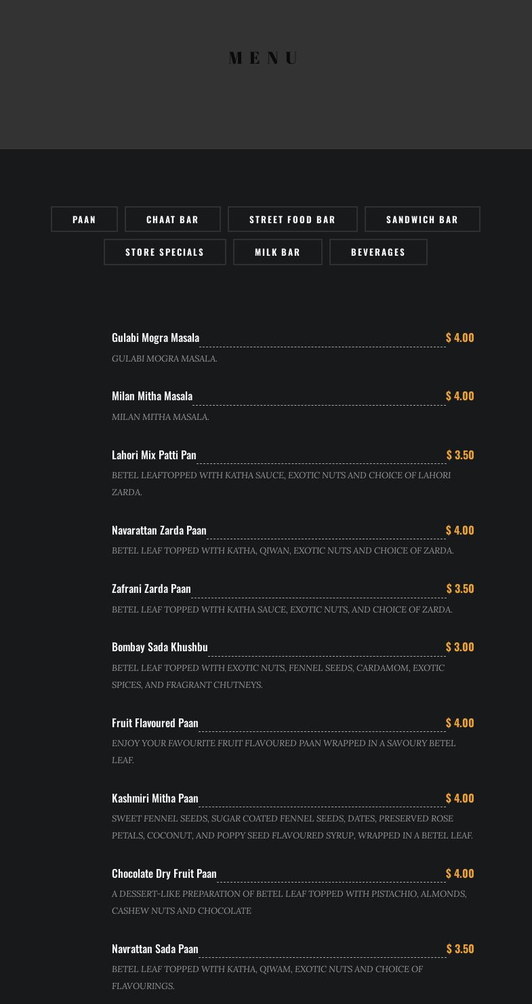
Task: Click the Lahori Mix Patti Pan title
Action: click(154, 455)
